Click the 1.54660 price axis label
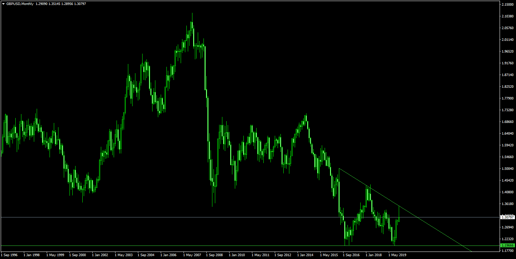 click(507, 157)
